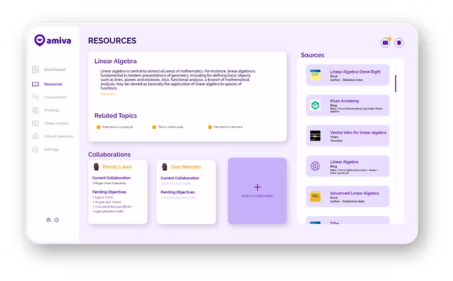Image resolution: width=453 pixels, height=281 pixels.
Task: Click the See more link
Action: [x=109, y=94]
